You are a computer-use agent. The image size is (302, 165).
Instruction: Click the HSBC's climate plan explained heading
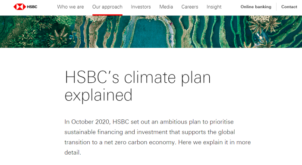(x=138, y=86)
